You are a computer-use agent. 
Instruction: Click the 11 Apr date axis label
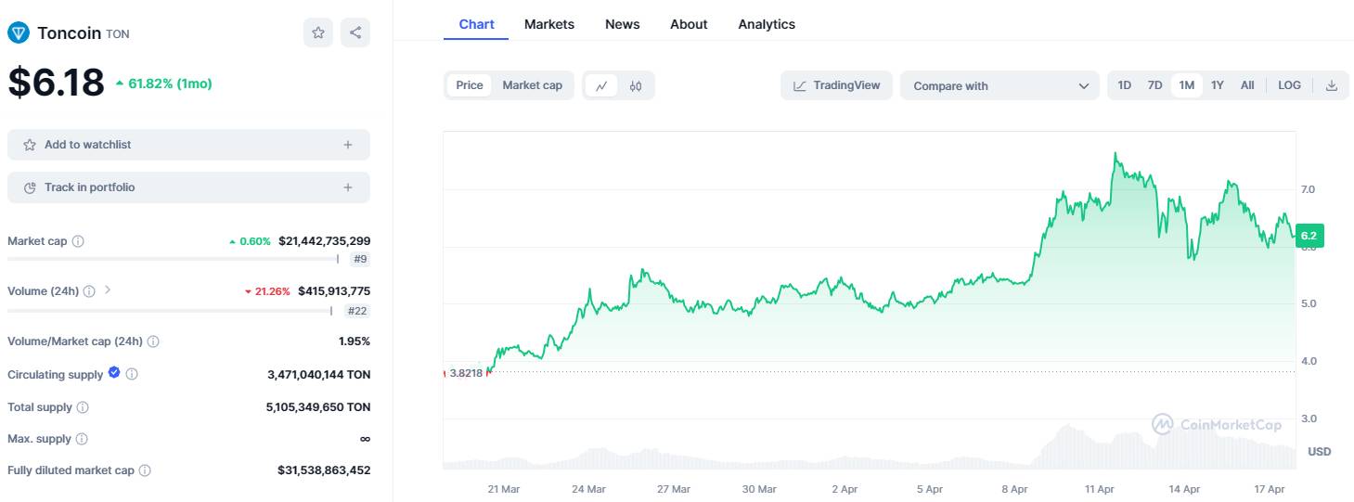click(x=1100, y=489)
